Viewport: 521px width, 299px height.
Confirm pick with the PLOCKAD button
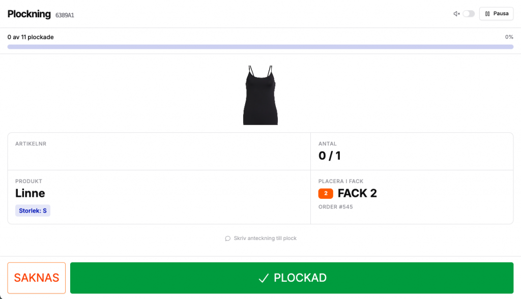coord(292,278)
